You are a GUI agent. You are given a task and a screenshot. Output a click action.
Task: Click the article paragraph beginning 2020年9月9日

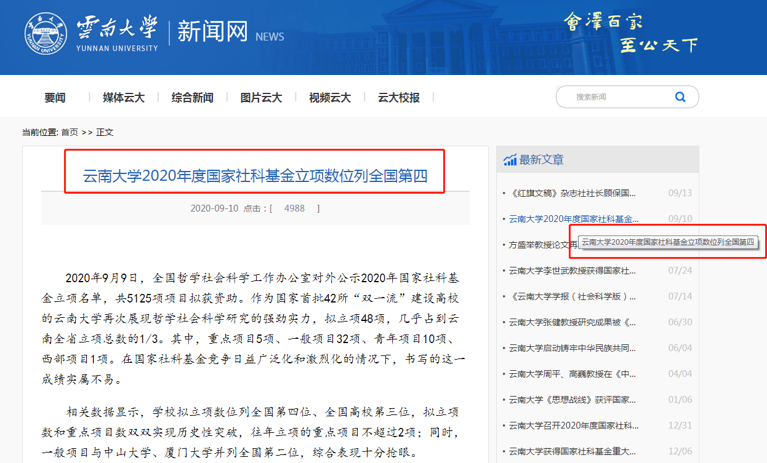254,328
